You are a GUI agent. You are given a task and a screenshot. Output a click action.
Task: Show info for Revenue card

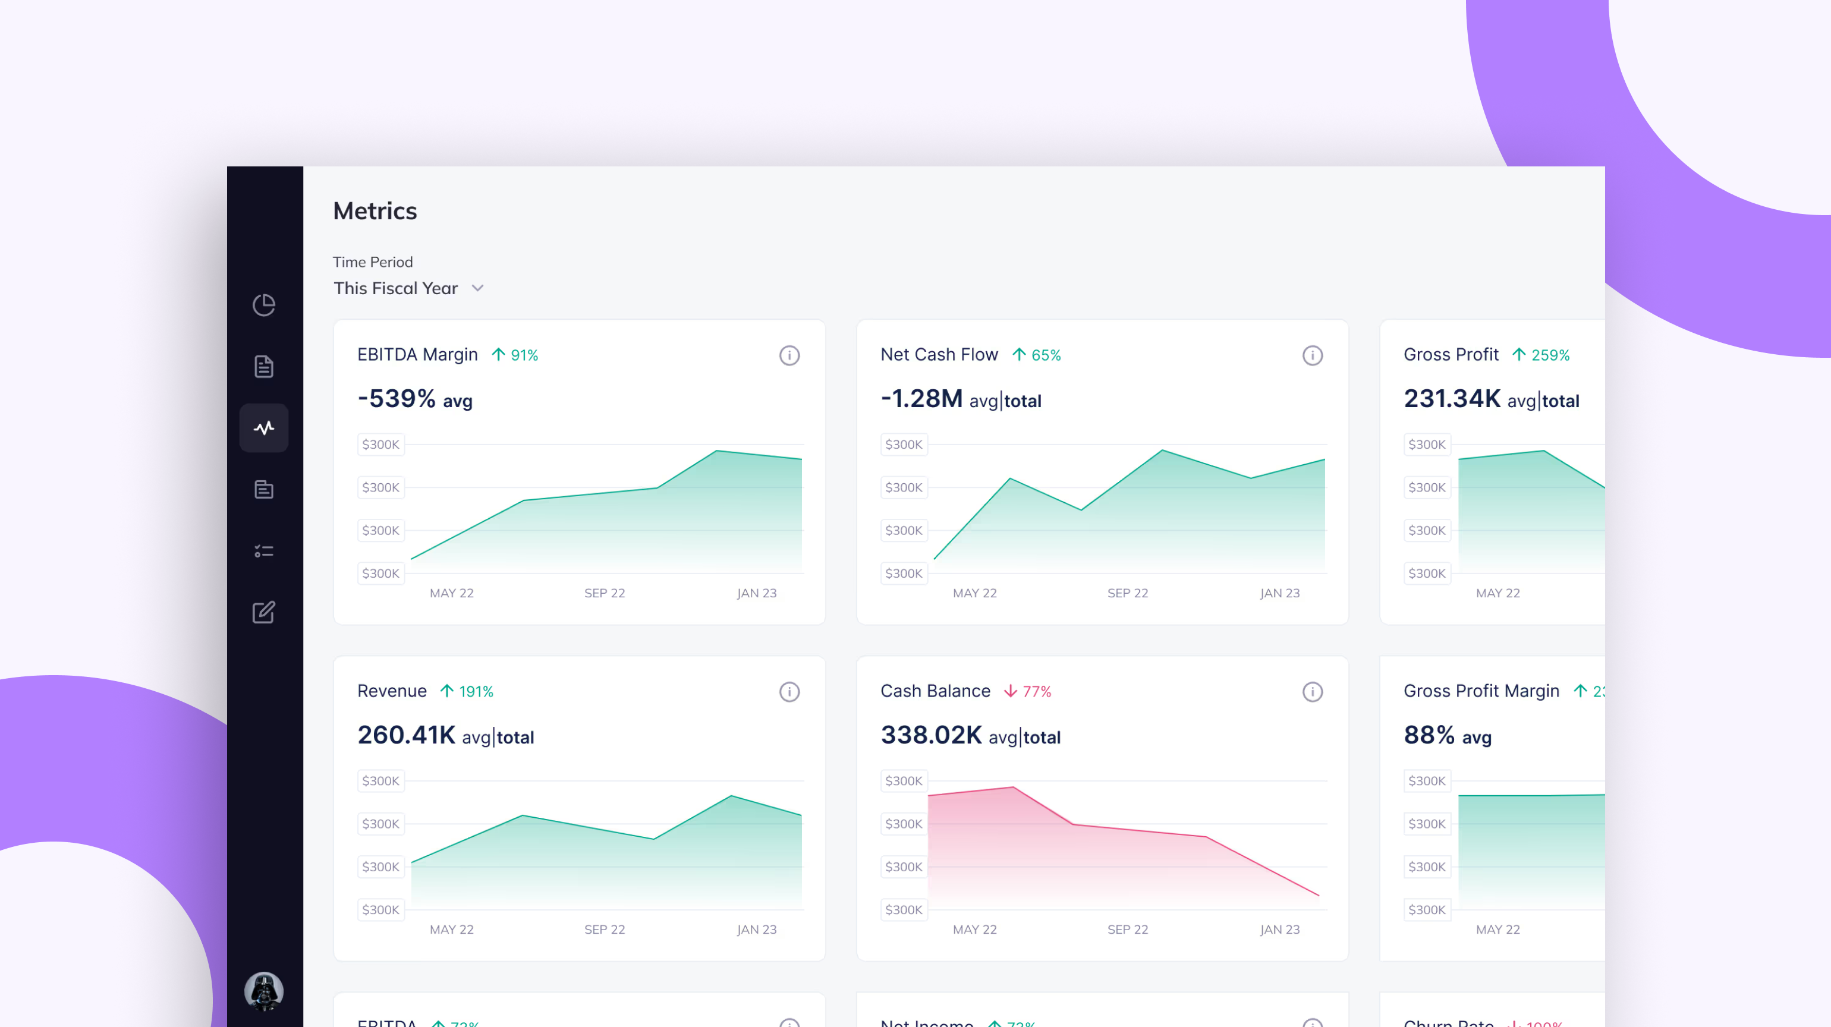coord(789,692)
